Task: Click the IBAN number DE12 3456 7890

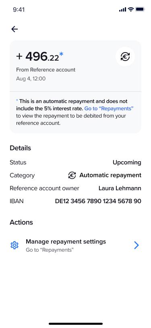Action: pyautogui.click(x=98, y=201)
